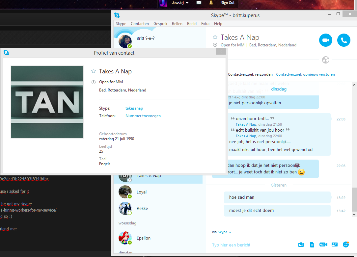Click the video message icon
The image size is (357, 257).
coord(323,244)
